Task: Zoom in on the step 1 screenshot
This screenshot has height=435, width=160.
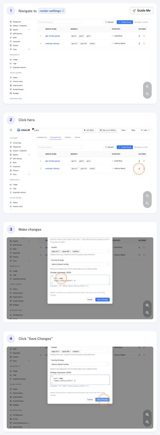Action: (147, 86)
